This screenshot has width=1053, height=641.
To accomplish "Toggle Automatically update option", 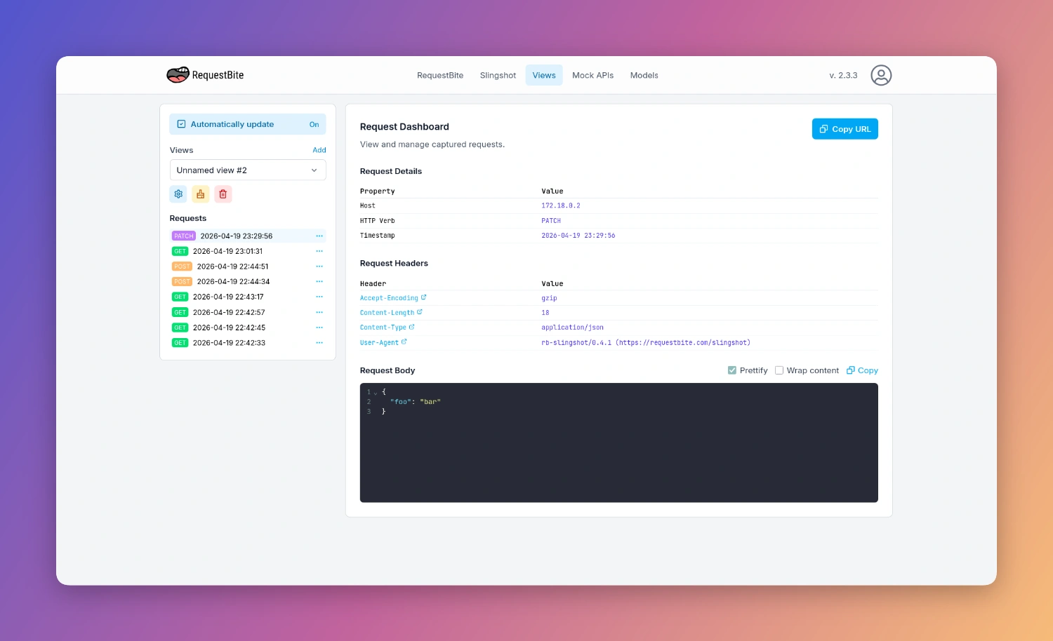I will coord(248,124).
